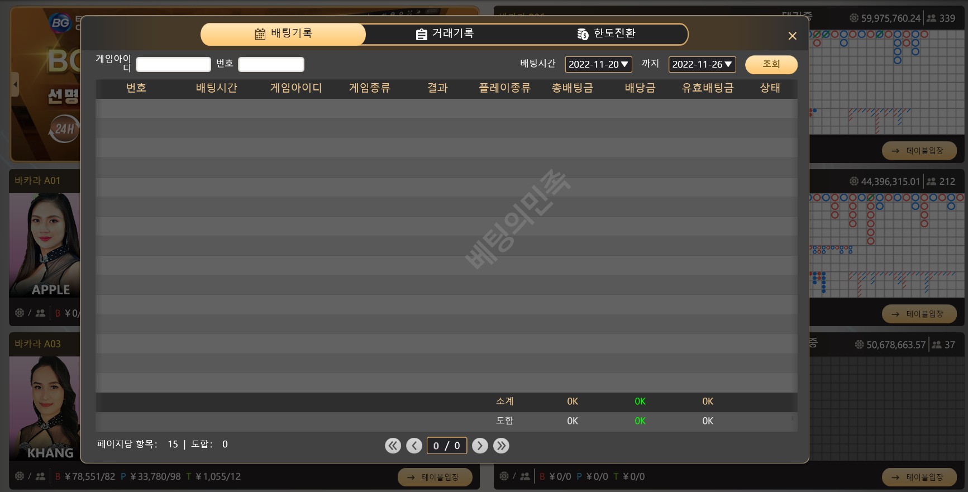Open the end date 2022-11-26 dropdown
Screen dimensions: 968x492
(x=702, y=64)
